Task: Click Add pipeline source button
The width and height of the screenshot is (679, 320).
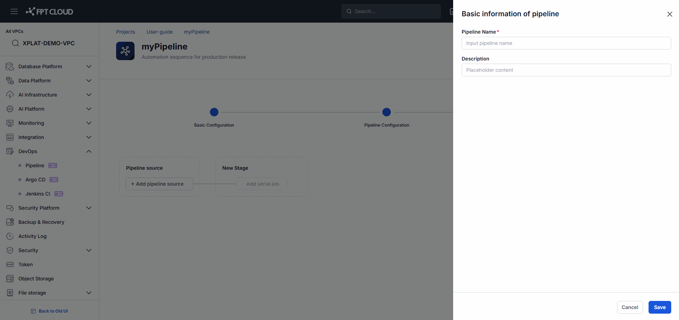Action: pyautogui.click(x=159, y=184)
